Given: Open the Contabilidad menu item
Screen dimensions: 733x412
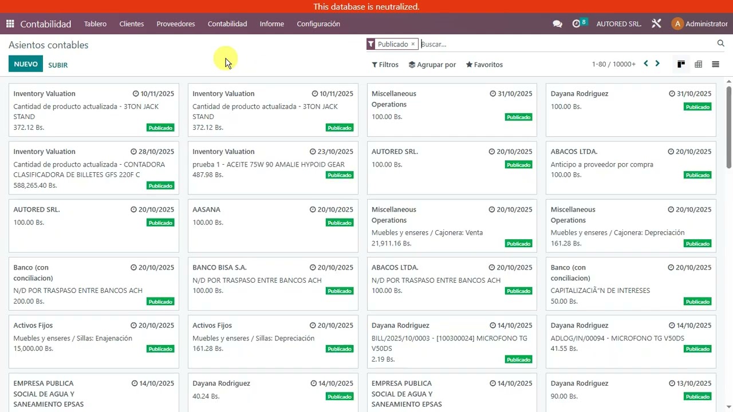Looking at the screenshot, I should [227, 24].
